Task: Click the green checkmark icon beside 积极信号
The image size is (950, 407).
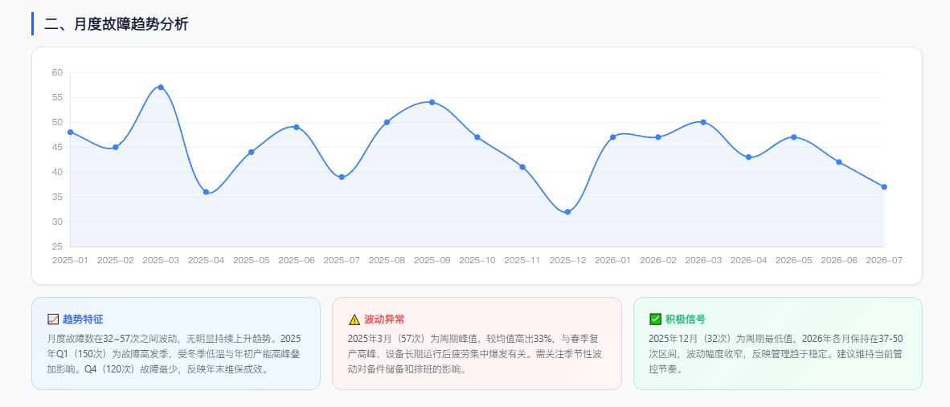Action: pyautogui.click(x=655, y=319)
